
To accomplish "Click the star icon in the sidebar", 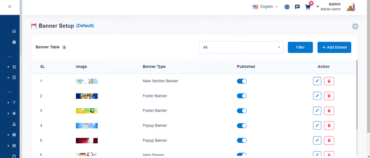I will 14,113.
